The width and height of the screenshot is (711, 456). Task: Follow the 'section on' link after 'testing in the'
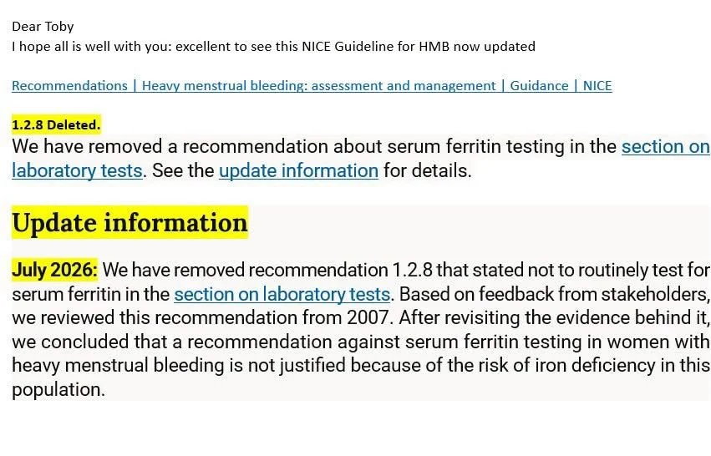(x=665, y=146)
